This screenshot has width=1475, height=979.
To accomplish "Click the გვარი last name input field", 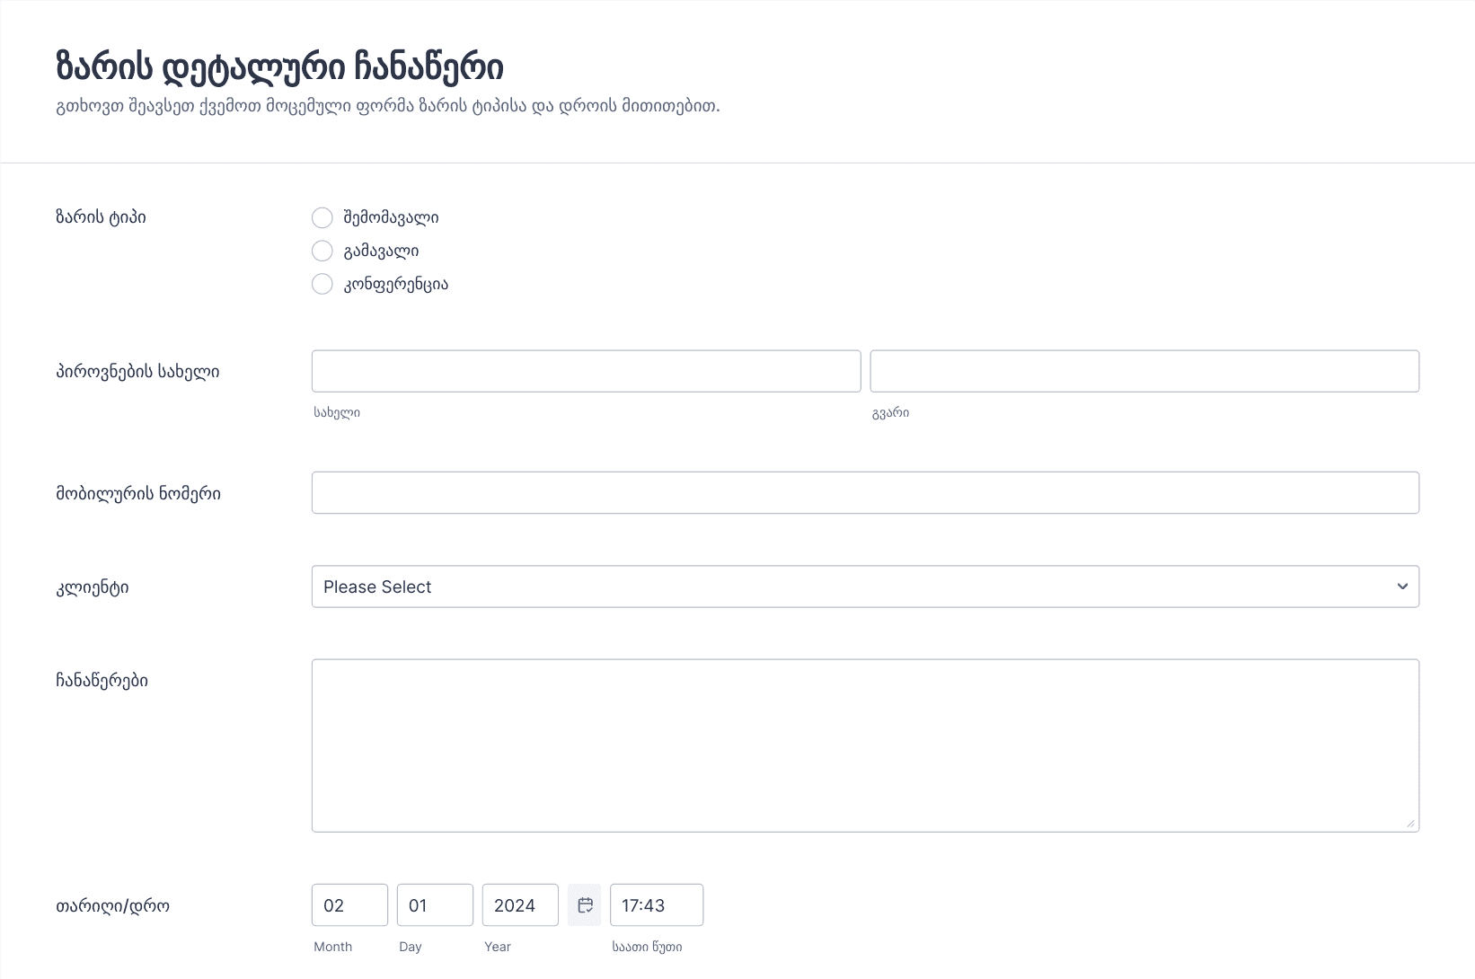I will click(1144, 371).
